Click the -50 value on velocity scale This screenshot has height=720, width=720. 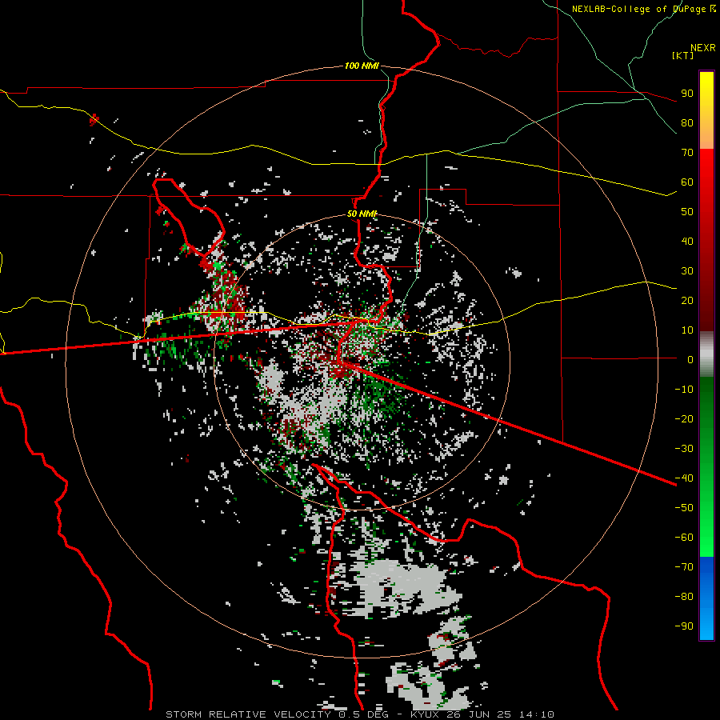click(x=684, y=508)
